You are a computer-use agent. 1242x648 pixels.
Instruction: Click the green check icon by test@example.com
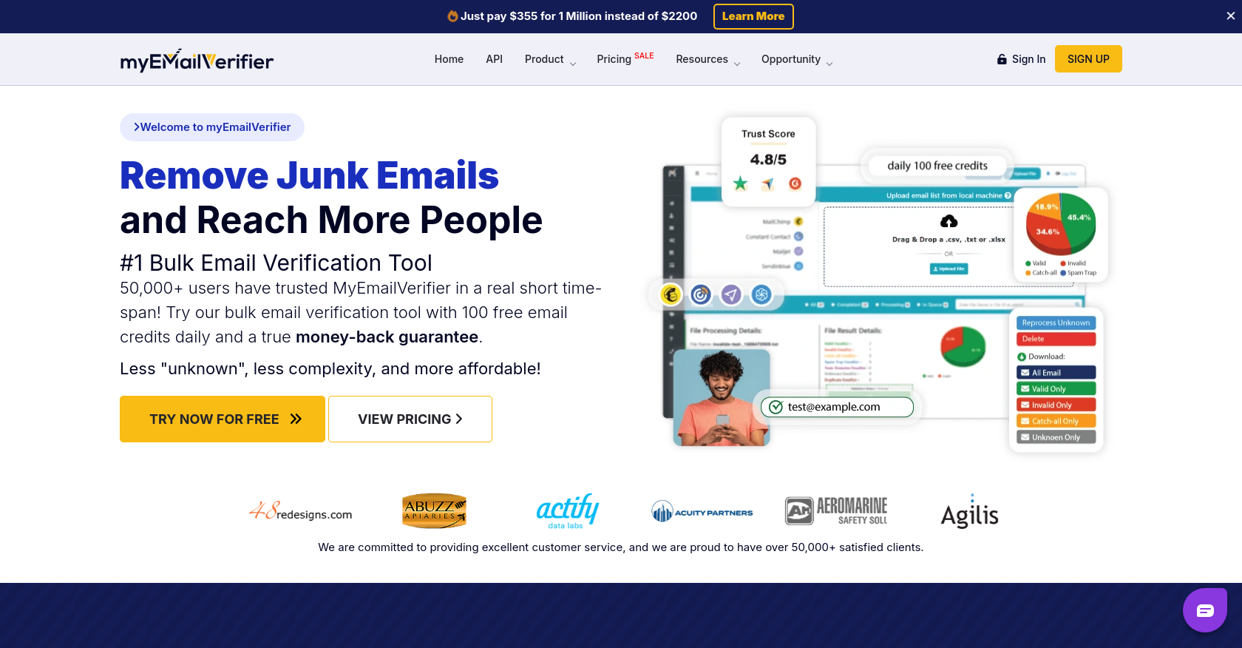776,407
